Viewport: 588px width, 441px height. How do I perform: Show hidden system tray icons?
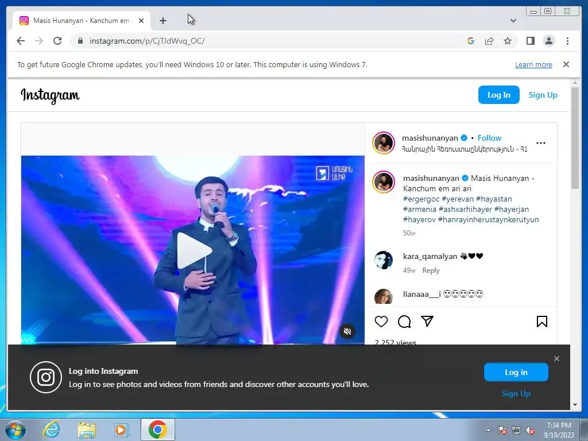(x=488, y=430)
